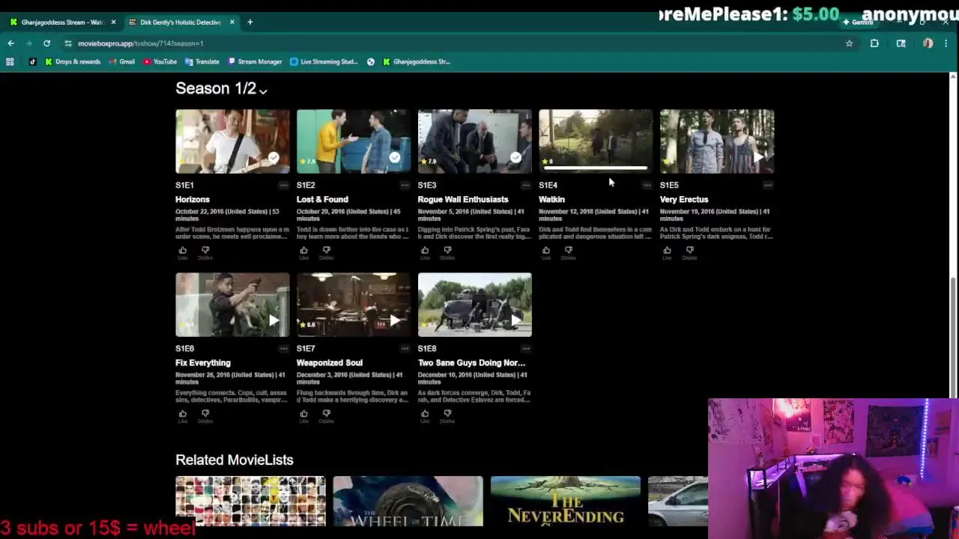The image size is (959, 539).
Task: Like the Rogue Wall Enthusiasts episode
Action: pos(425,252)
